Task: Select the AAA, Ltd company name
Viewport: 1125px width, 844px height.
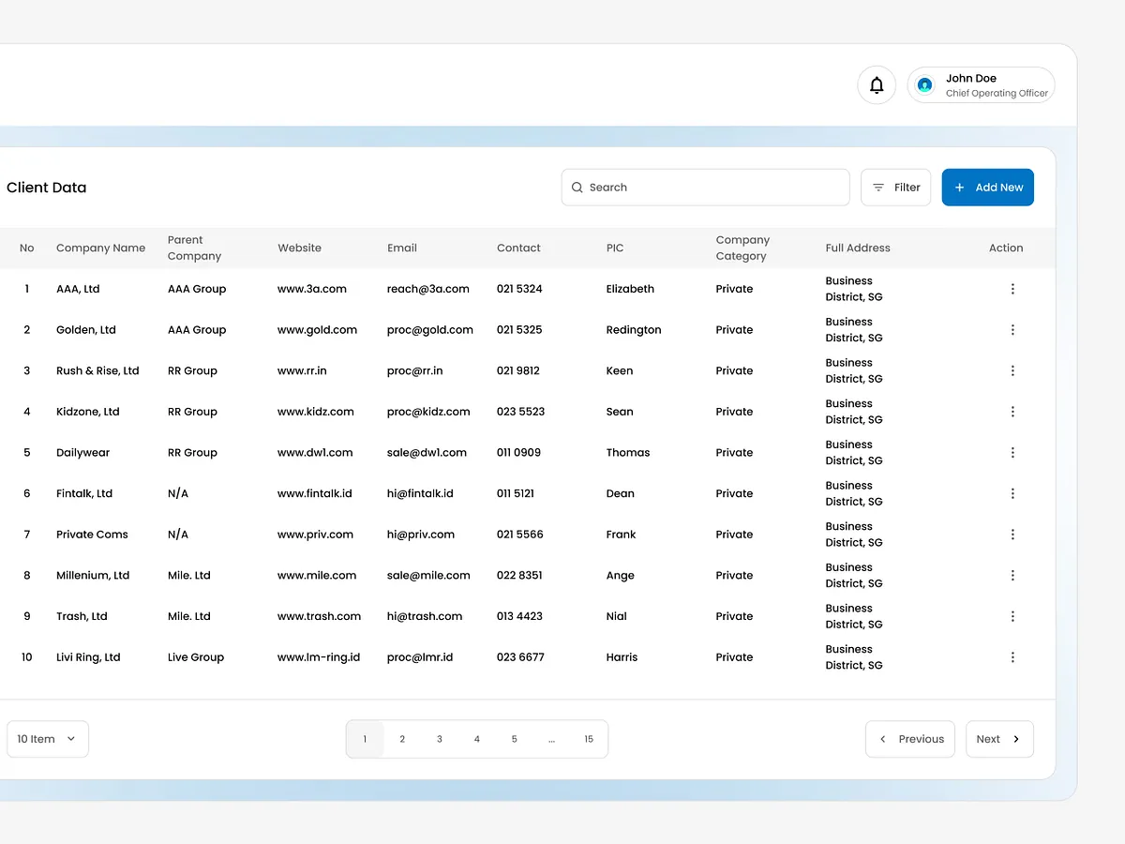Action: point(78,289)
